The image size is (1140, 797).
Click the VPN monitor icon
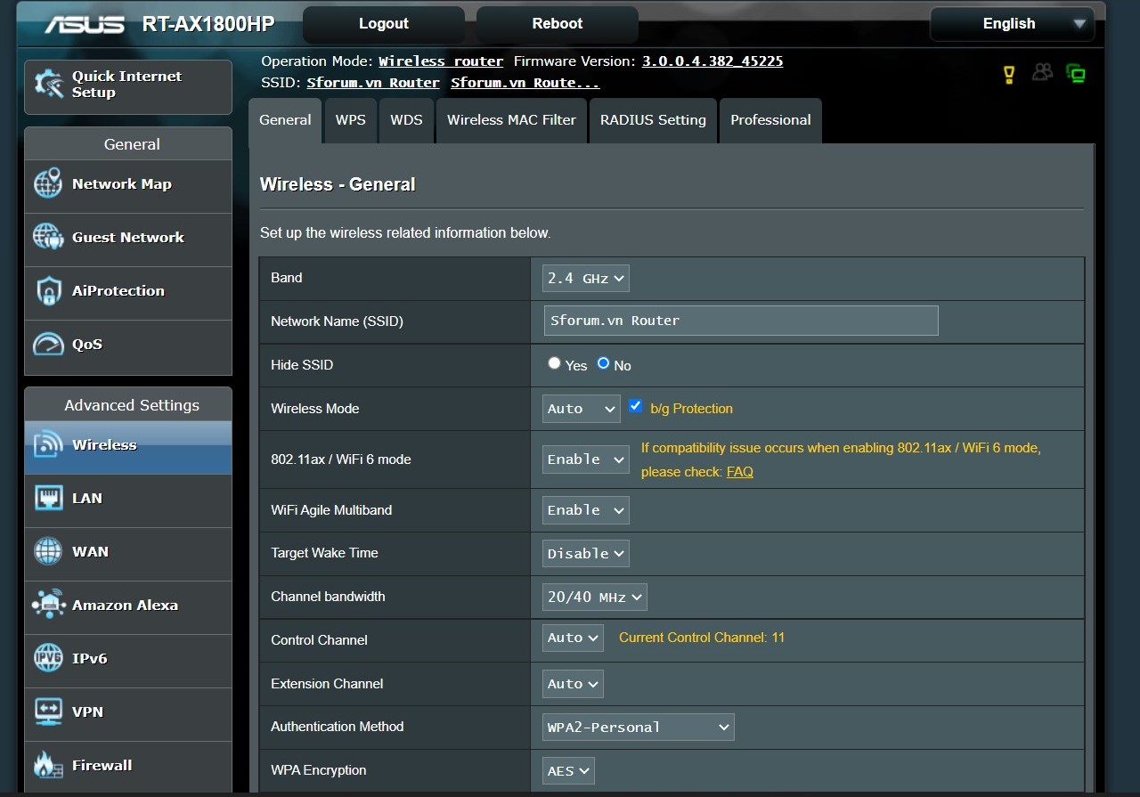click(48, 712)
